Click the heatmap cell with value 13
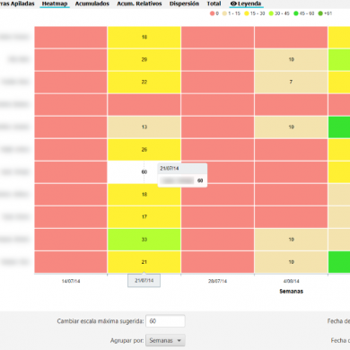 [144, 127]
